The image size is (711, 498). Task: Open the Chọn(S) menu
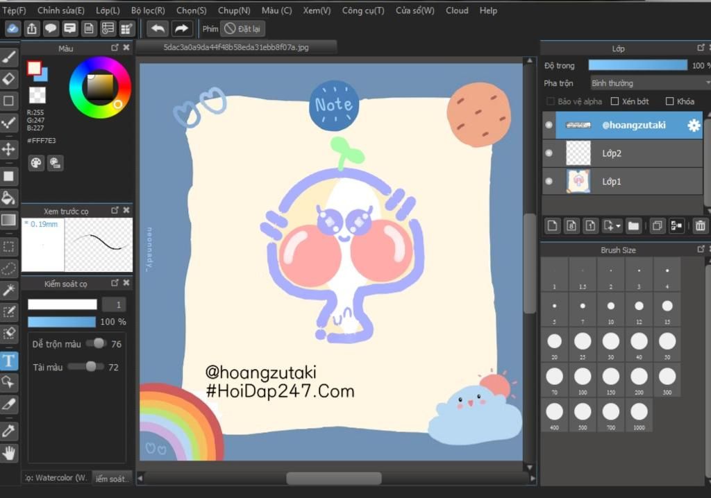(192, 10)
